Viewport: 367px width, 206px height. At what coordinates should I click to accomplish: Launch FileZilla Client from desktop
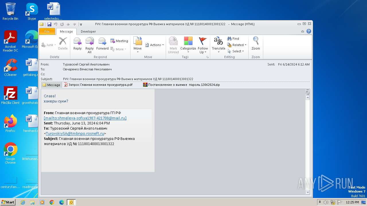[10, 96]
